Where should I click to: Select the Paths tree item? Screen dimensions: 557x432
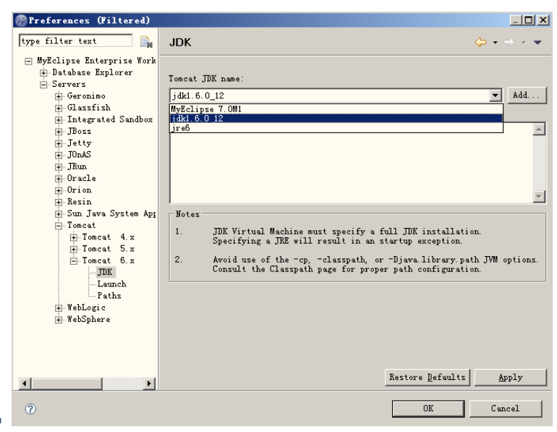click(109, 295)
